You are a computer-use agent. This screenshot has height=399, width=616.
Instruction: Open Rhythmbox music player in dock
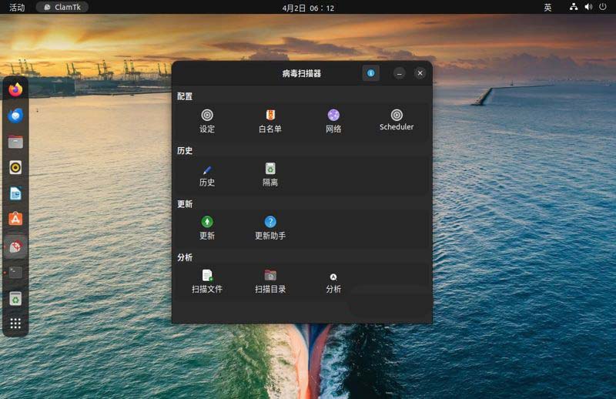tap(15, 168)
